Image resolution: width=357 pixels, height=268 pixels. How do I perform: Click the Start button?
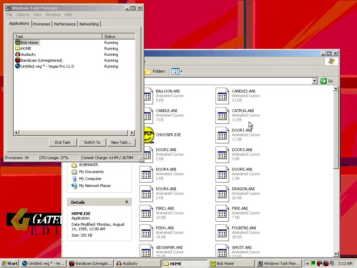pyautogui.click(x=9, y=263)
